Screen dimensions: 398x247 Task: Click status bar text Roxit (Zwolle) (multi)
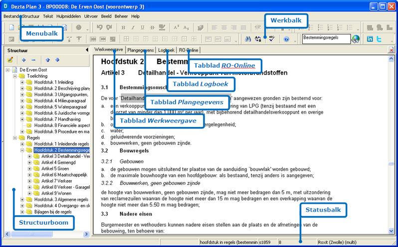tap(337, 242)
